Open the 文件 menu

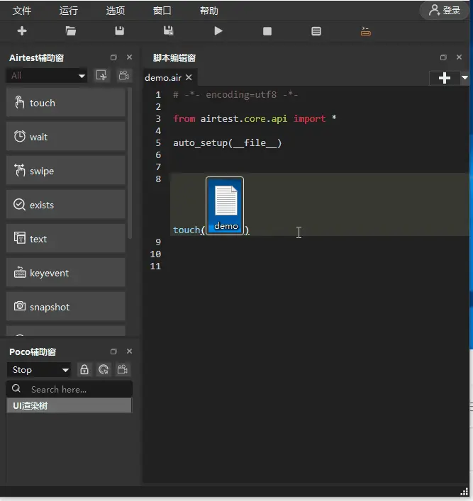click(22, 11)
